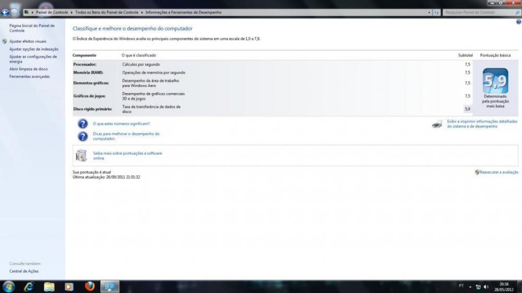The image size is (522, 293).
Task: Open Windows Media Player from taskbar
Action: tap(69, 286)
